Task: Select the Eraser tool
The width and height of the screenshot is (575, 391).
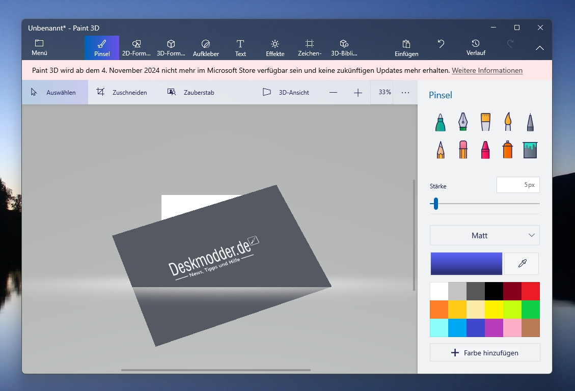Action: (463, 150)
